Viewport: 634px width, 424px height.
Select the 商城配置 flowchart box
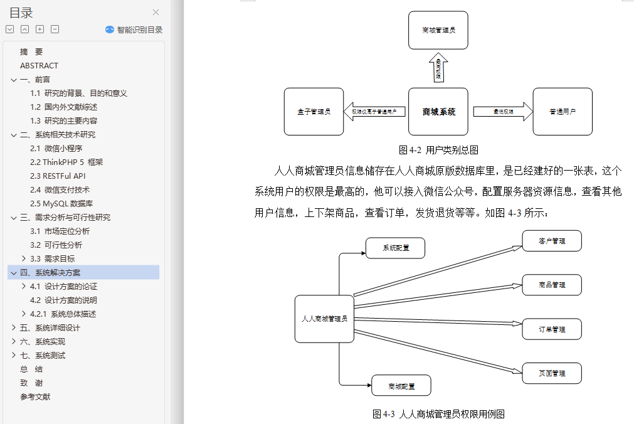(401, 386)
